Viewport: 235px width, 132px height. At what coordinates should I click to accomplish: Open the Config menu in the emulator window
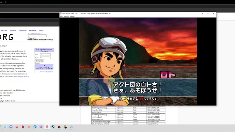[x=66, y=16]
